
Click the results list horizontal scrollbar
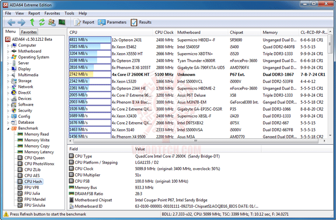coord(196,141)
